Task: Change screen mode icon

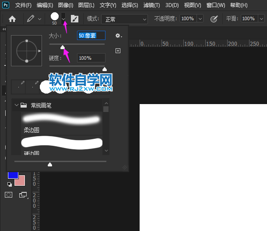Action: (23, 195)
